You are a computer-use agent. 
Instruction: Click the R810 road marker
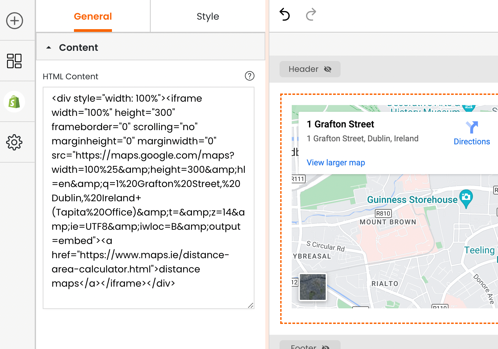(383, 213)
